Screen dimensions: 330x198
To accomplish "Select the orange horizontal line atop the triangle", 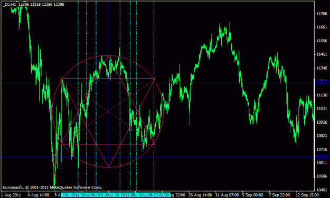I will click(108, 79).
